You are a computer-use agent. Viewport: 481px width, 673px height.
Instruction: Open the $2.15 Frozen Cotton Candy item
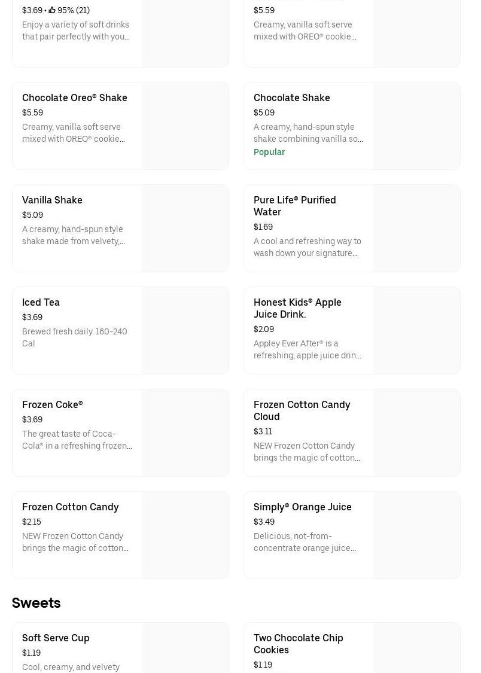pyautogui.click(x=71, y=507)
